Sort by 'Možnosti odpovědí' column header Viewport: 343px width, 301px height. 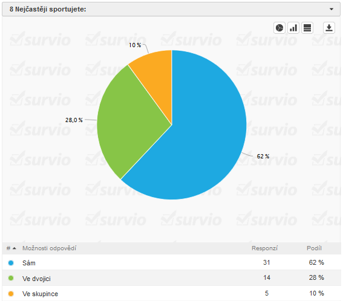(x=49, y=248)
